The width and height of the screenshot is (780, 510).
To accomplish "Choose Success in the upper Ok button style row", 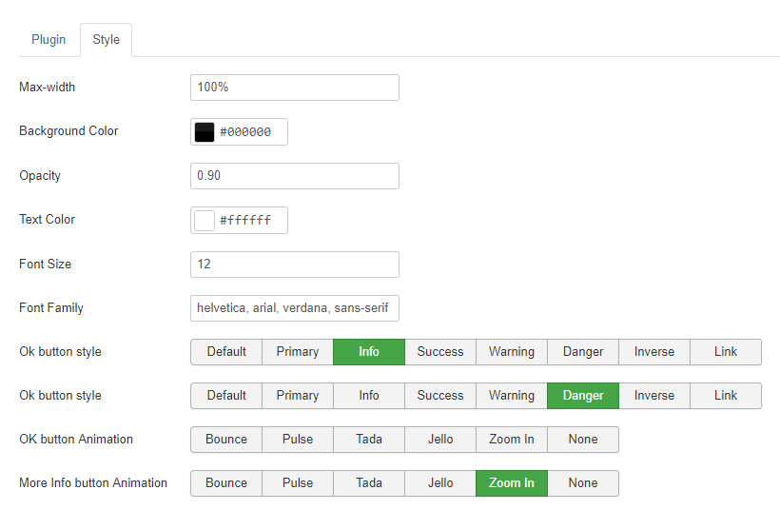I will (440, 352).
